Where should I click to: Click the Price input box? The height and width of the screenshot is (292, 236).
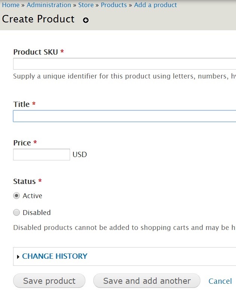(x=42, y=154)
